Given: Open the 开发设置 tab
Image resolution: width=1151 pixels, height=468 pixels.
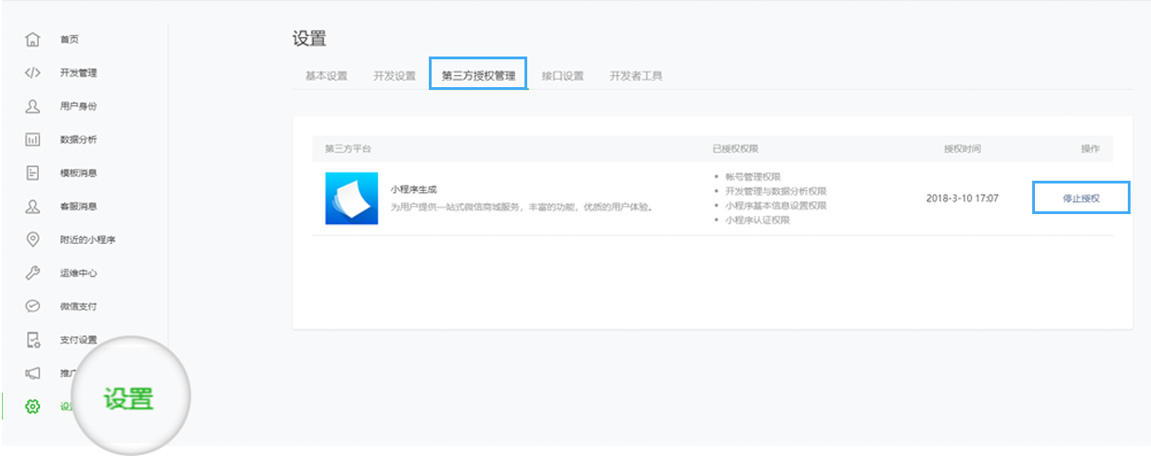Looking at the screenshot, I should [394, 76].
